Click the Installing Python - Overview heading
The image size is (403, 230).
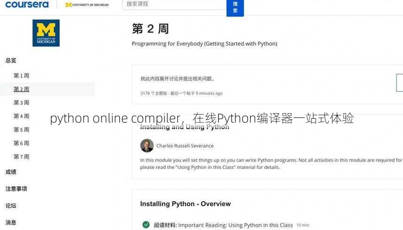point(186,204)
